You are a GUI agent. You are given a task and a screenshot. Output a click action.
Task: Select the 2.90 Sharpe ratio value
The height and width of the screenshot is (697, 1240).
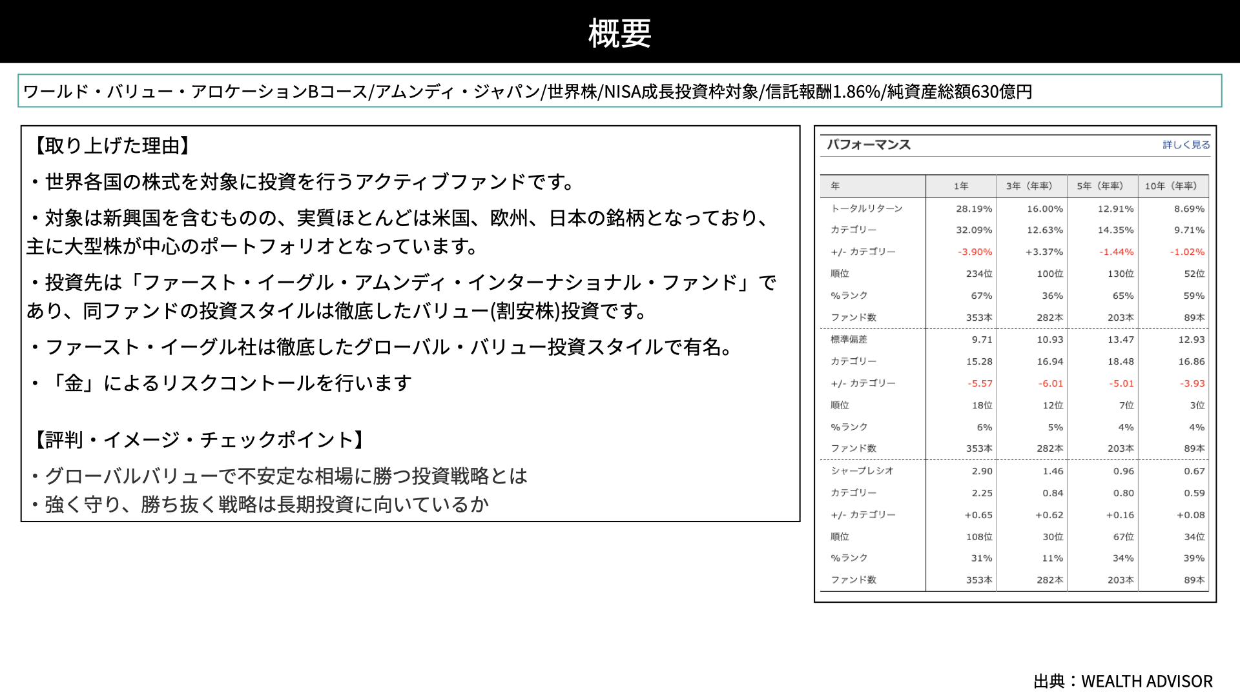coord(982,471)
